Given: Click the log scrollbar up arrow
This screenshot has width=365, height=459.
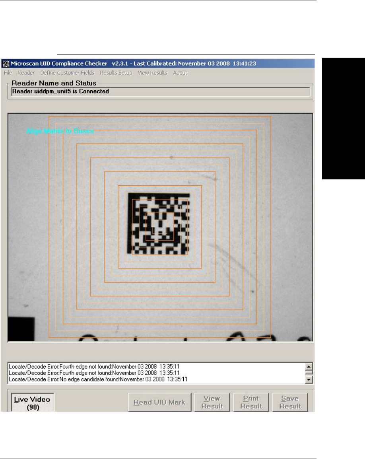Looking at the screenshot, I should point(309,366).
